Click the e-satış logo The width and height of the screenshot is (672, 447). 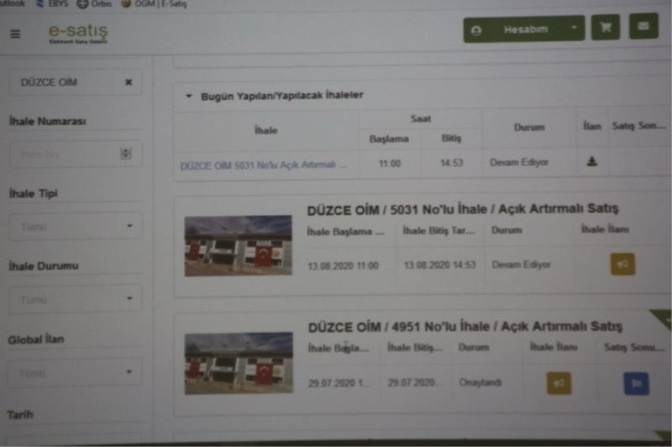(x=77, y=34)
